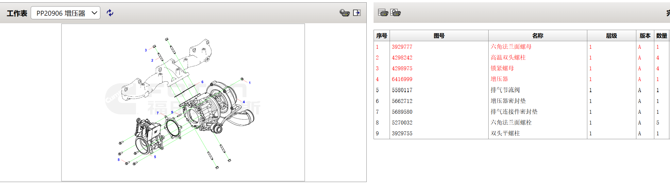Click the print diagram icon above the drawing

pos(344,13)
